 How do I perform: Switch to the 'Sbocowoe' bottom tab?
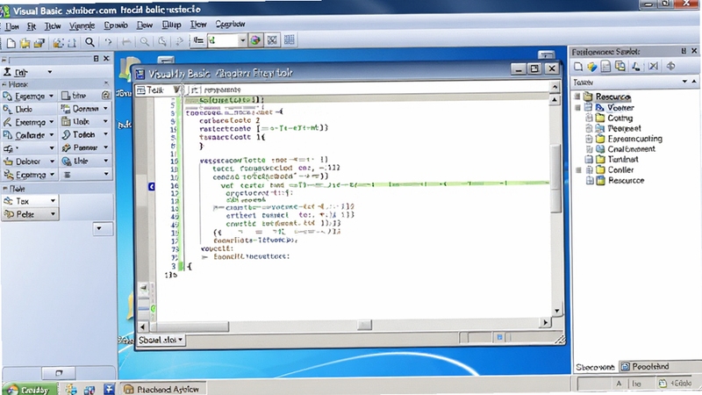click(595, 367)
